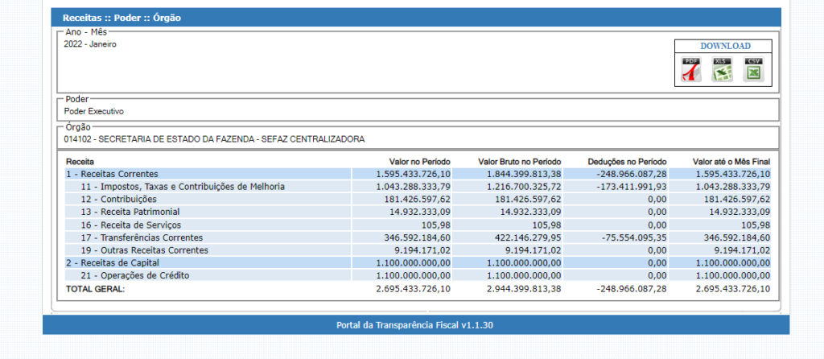Open '11 - Impostos, Taxas e Contribuições de Melhoria'
This screenshot has width=824, height=359.
182,187
